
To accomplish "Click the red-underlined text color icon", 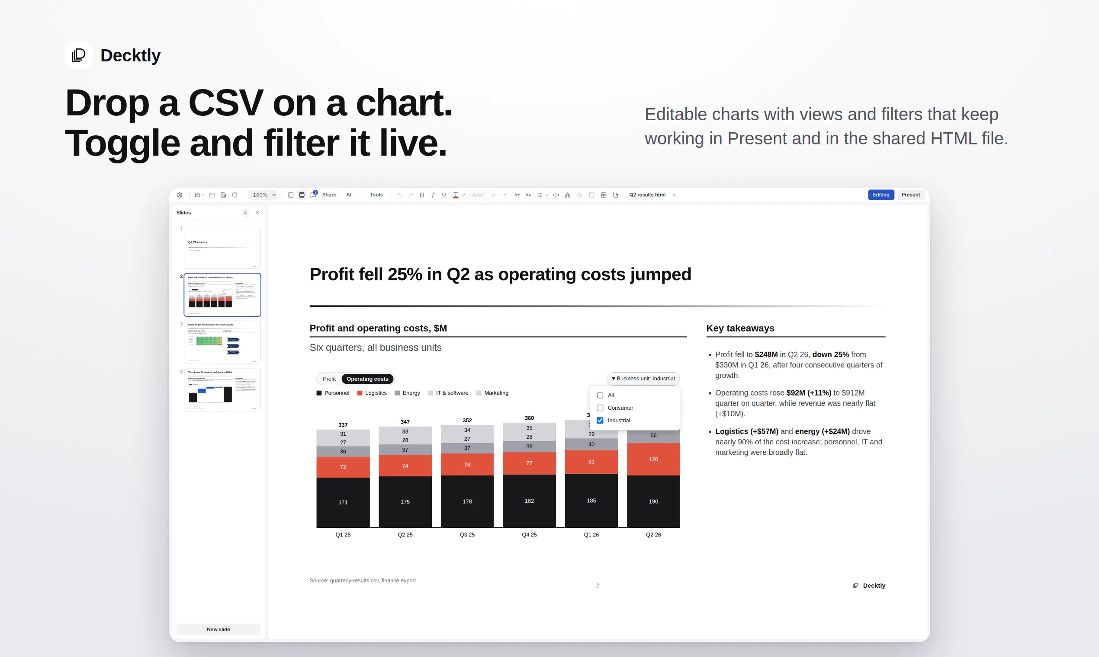I will coord(456,195).
